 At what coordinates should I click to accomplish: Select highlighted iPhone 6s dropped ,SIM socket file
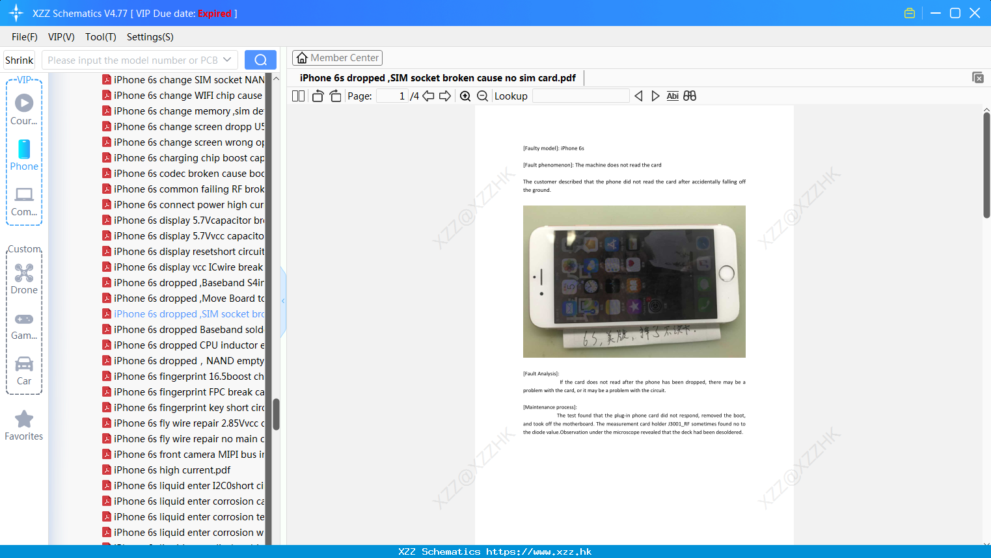[x=183, y=314]
